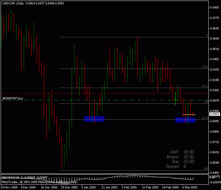
Task: Click the 4 Dec 2008 date label
Action: point(28,188)
